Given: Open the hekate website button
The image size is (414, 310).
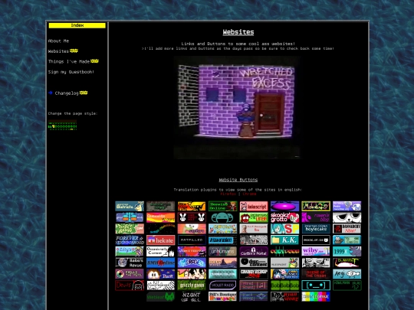Looking at the screenshot, I should point(160,240).
